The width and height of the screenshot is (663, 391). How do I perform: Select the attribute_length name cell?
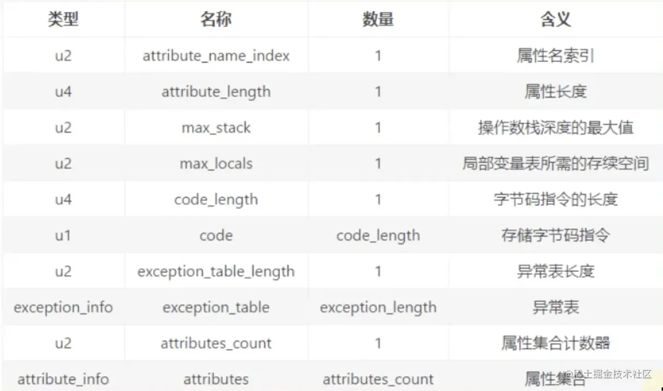(x=216, y=92)
